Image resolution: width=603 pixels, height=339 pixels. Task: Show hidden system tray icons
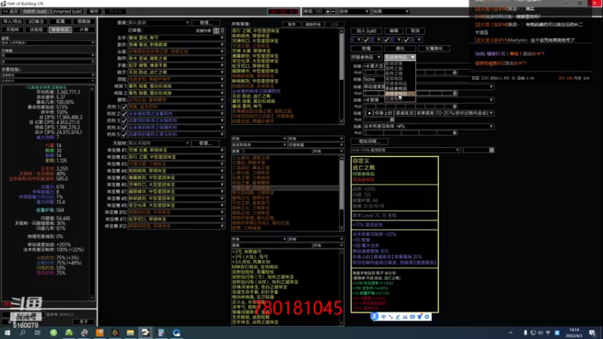point(510,333)
